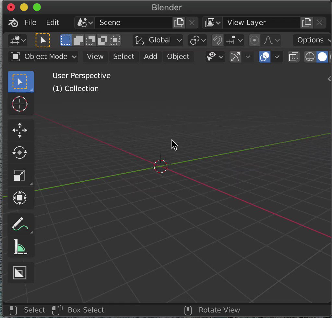Set selection mode to Subtract
This screenshot has width=332, height=318.
point(90,40)
